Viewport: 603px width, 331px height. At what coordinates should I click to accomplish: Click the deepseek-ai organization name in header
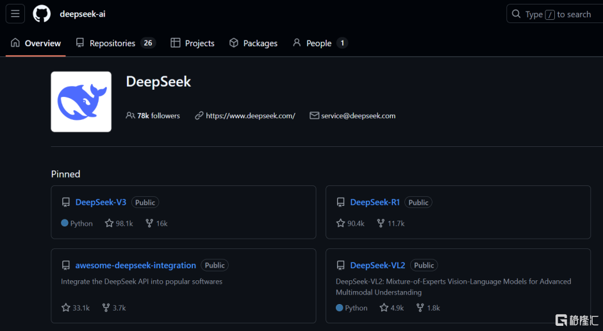[x=83, y=14]
